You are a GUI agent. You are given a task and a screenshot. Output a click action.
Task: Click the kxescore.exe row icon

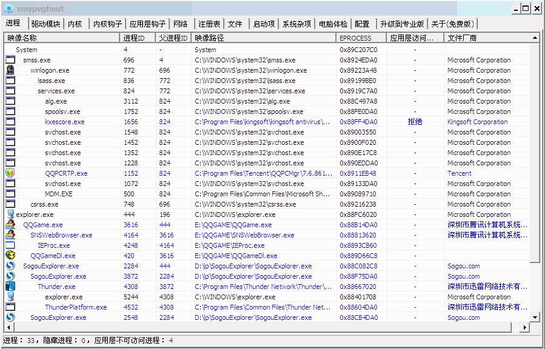pyautogui.click(x=10, y=122)
